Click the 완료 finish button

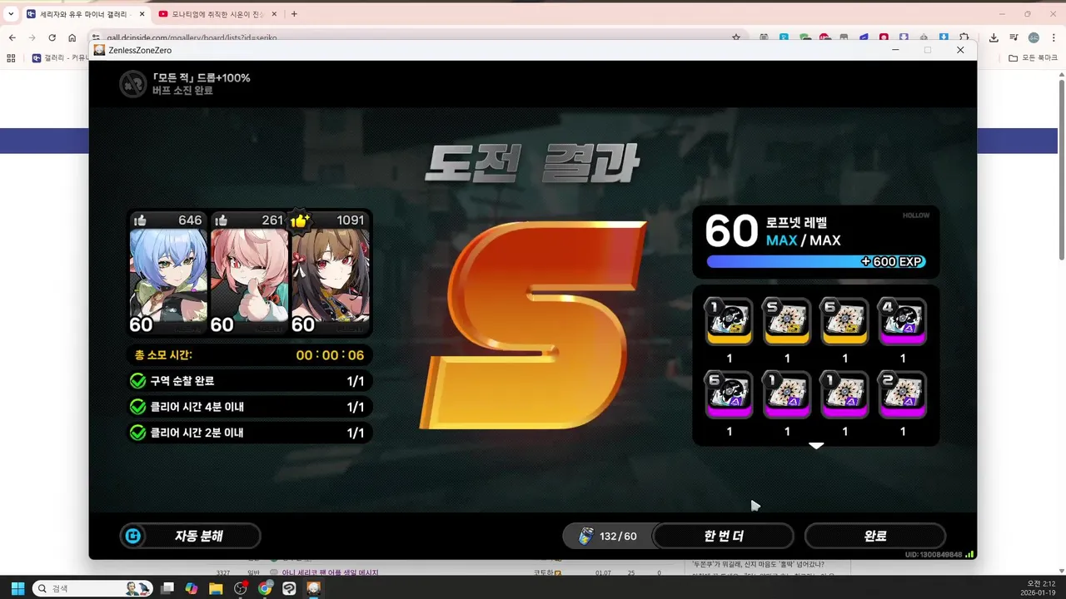pos(875,536)
